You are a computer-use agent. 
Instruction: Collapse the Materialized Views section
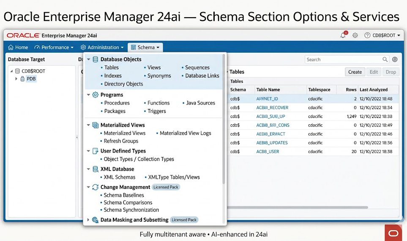(x=88, y=125)
